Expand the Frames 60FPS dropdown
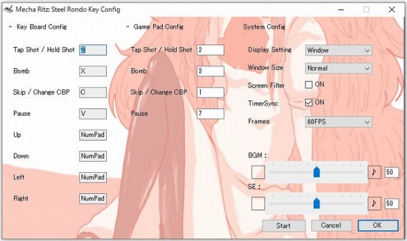The image size is (407, 241). click(x=338, y=121)
